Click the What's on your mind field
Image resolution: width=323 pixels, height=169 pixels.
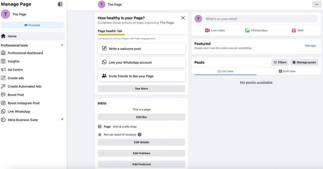[261, 19]
